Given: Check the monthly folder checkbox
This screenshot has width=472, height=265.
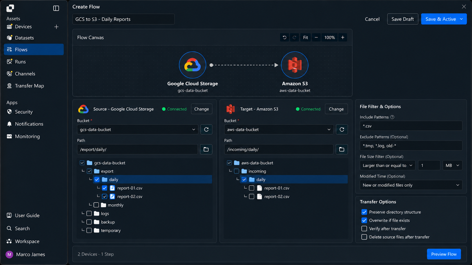Looking at the screenshot, I should (96, 205).
